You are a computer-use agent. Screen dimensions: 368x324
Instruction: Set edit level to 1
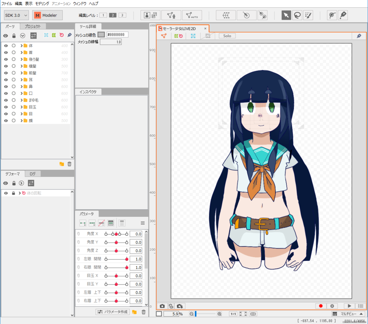pos(103,15)
